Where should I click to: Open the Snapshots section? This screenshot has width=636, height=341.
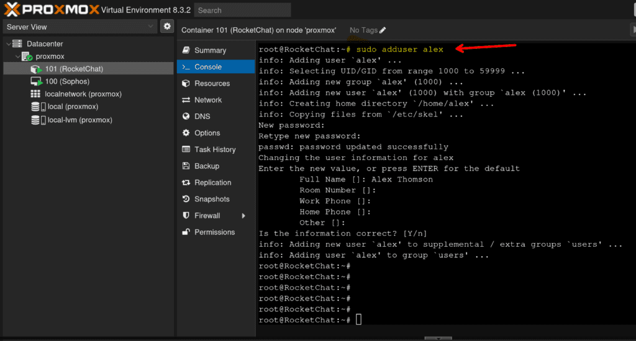[x=212, y=199]
